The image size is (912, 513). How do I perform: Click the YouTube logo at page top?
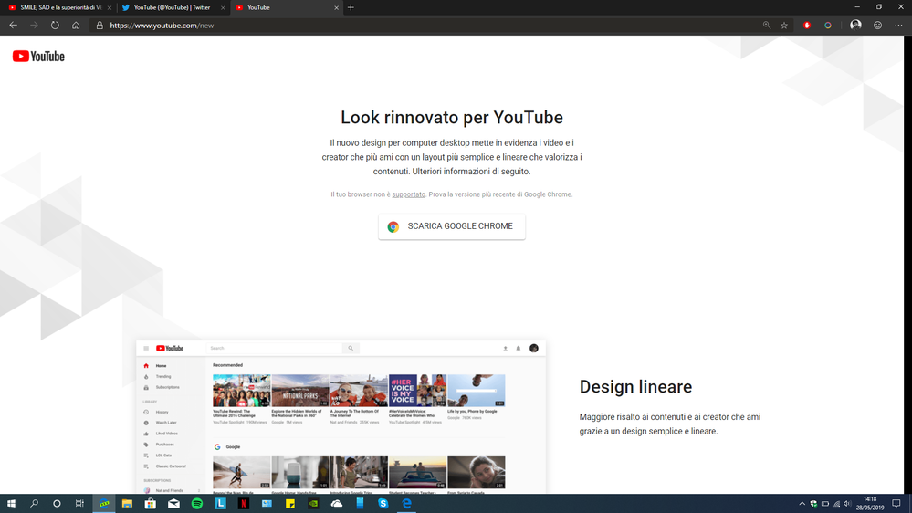pyautogui.click(x=38, y=57)
